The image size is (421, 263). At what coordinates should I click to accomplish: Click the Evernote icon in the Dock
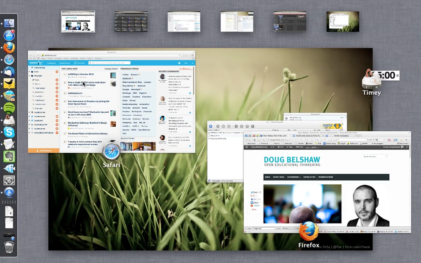coord(8,157)
